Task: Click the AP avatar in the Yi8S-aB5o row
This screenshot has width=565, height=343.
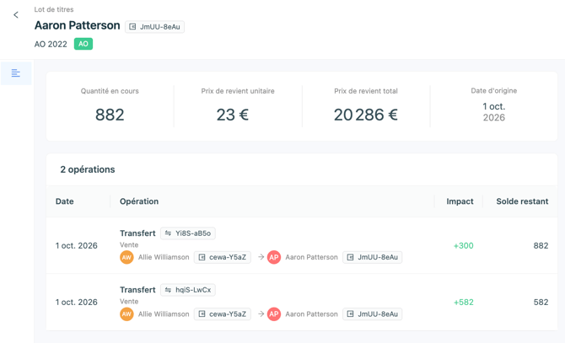Action: click(x=274, y=257)
